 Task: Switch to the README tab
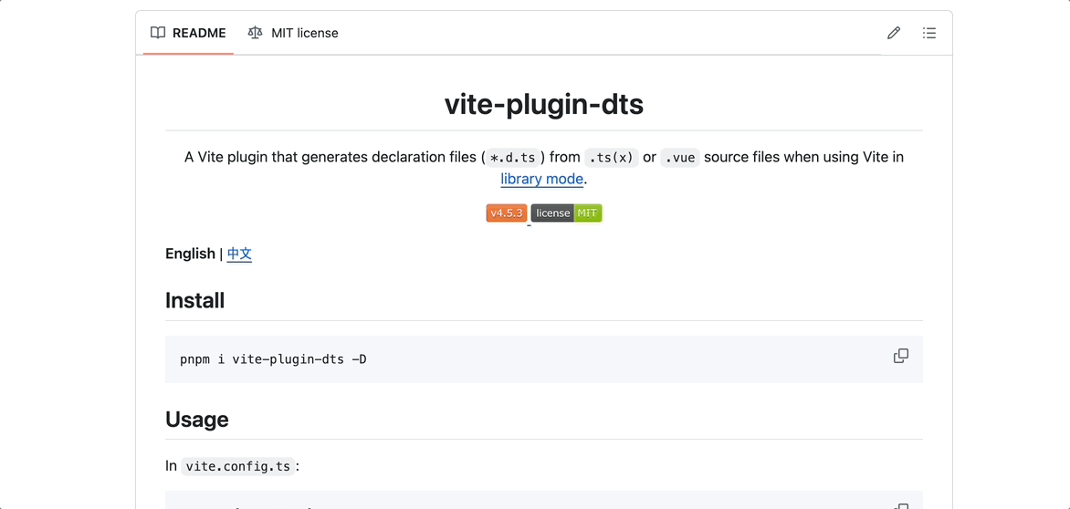pos(189,33)
